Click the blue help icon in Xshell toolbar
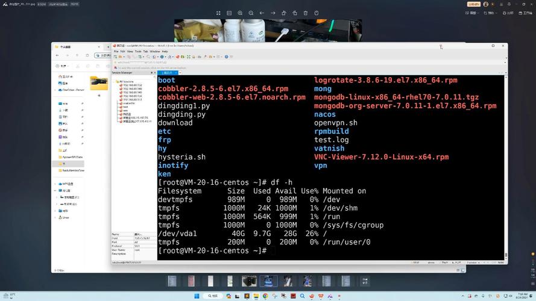 point(226,57)
